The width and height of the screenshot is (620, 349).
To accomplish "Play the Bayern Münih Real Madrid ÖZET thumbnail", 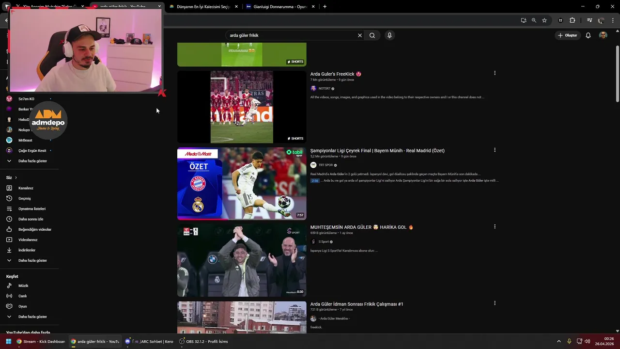I will (x=242, y=184).
